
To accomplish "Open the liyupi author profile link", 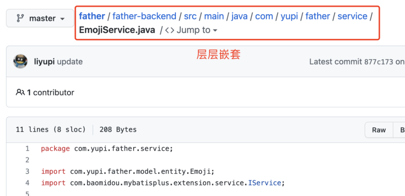I will (44, 62).
